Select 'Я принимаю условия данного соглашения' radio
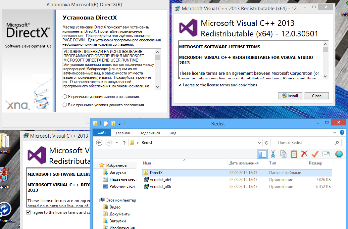 65,97
